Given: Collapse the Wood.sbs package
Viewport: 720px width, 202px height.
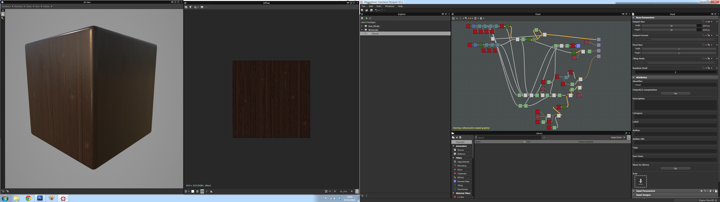Looking at the screenshot, I should click(362, 30).
